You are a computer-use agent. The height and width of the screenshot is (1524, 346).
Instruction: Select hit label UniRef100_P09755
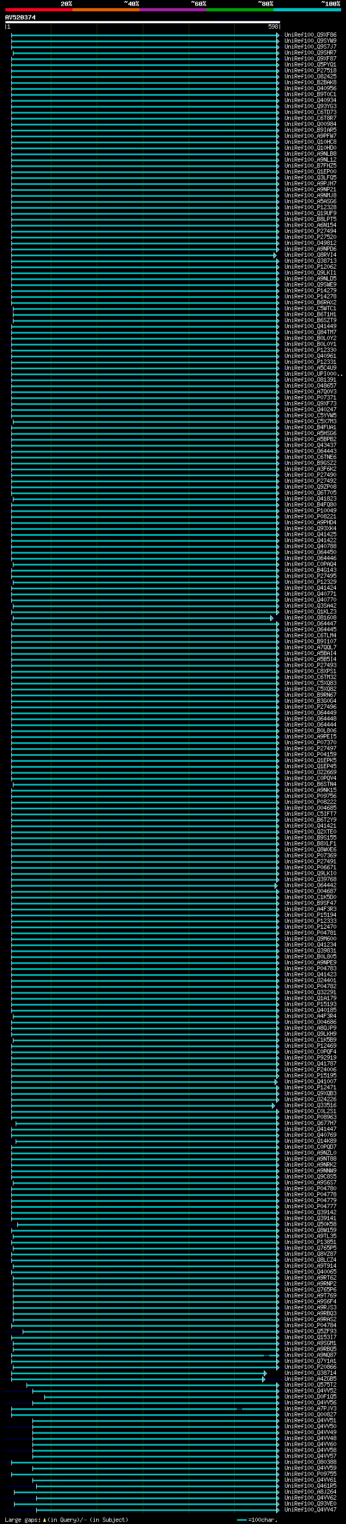click(x=310, y=1474)
